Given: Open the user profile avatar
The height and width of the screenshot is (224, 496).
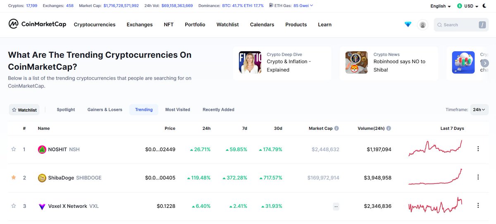Looking at the screenshot, I should pyautogui.click(x=422, y=25).
